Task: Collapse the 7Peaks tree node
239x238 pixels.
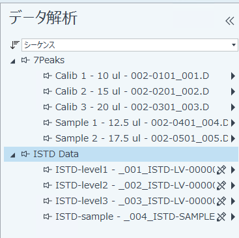Action: (13, 61)
